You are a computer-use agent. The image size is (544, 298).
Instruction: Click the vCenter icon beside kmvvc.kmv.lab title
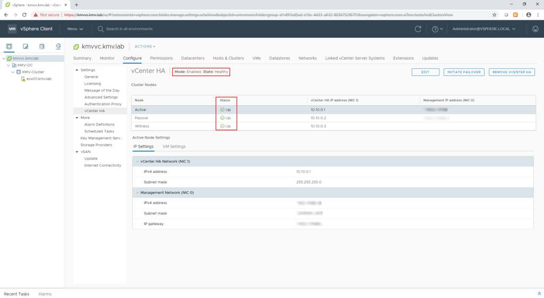tap(76, 46)
